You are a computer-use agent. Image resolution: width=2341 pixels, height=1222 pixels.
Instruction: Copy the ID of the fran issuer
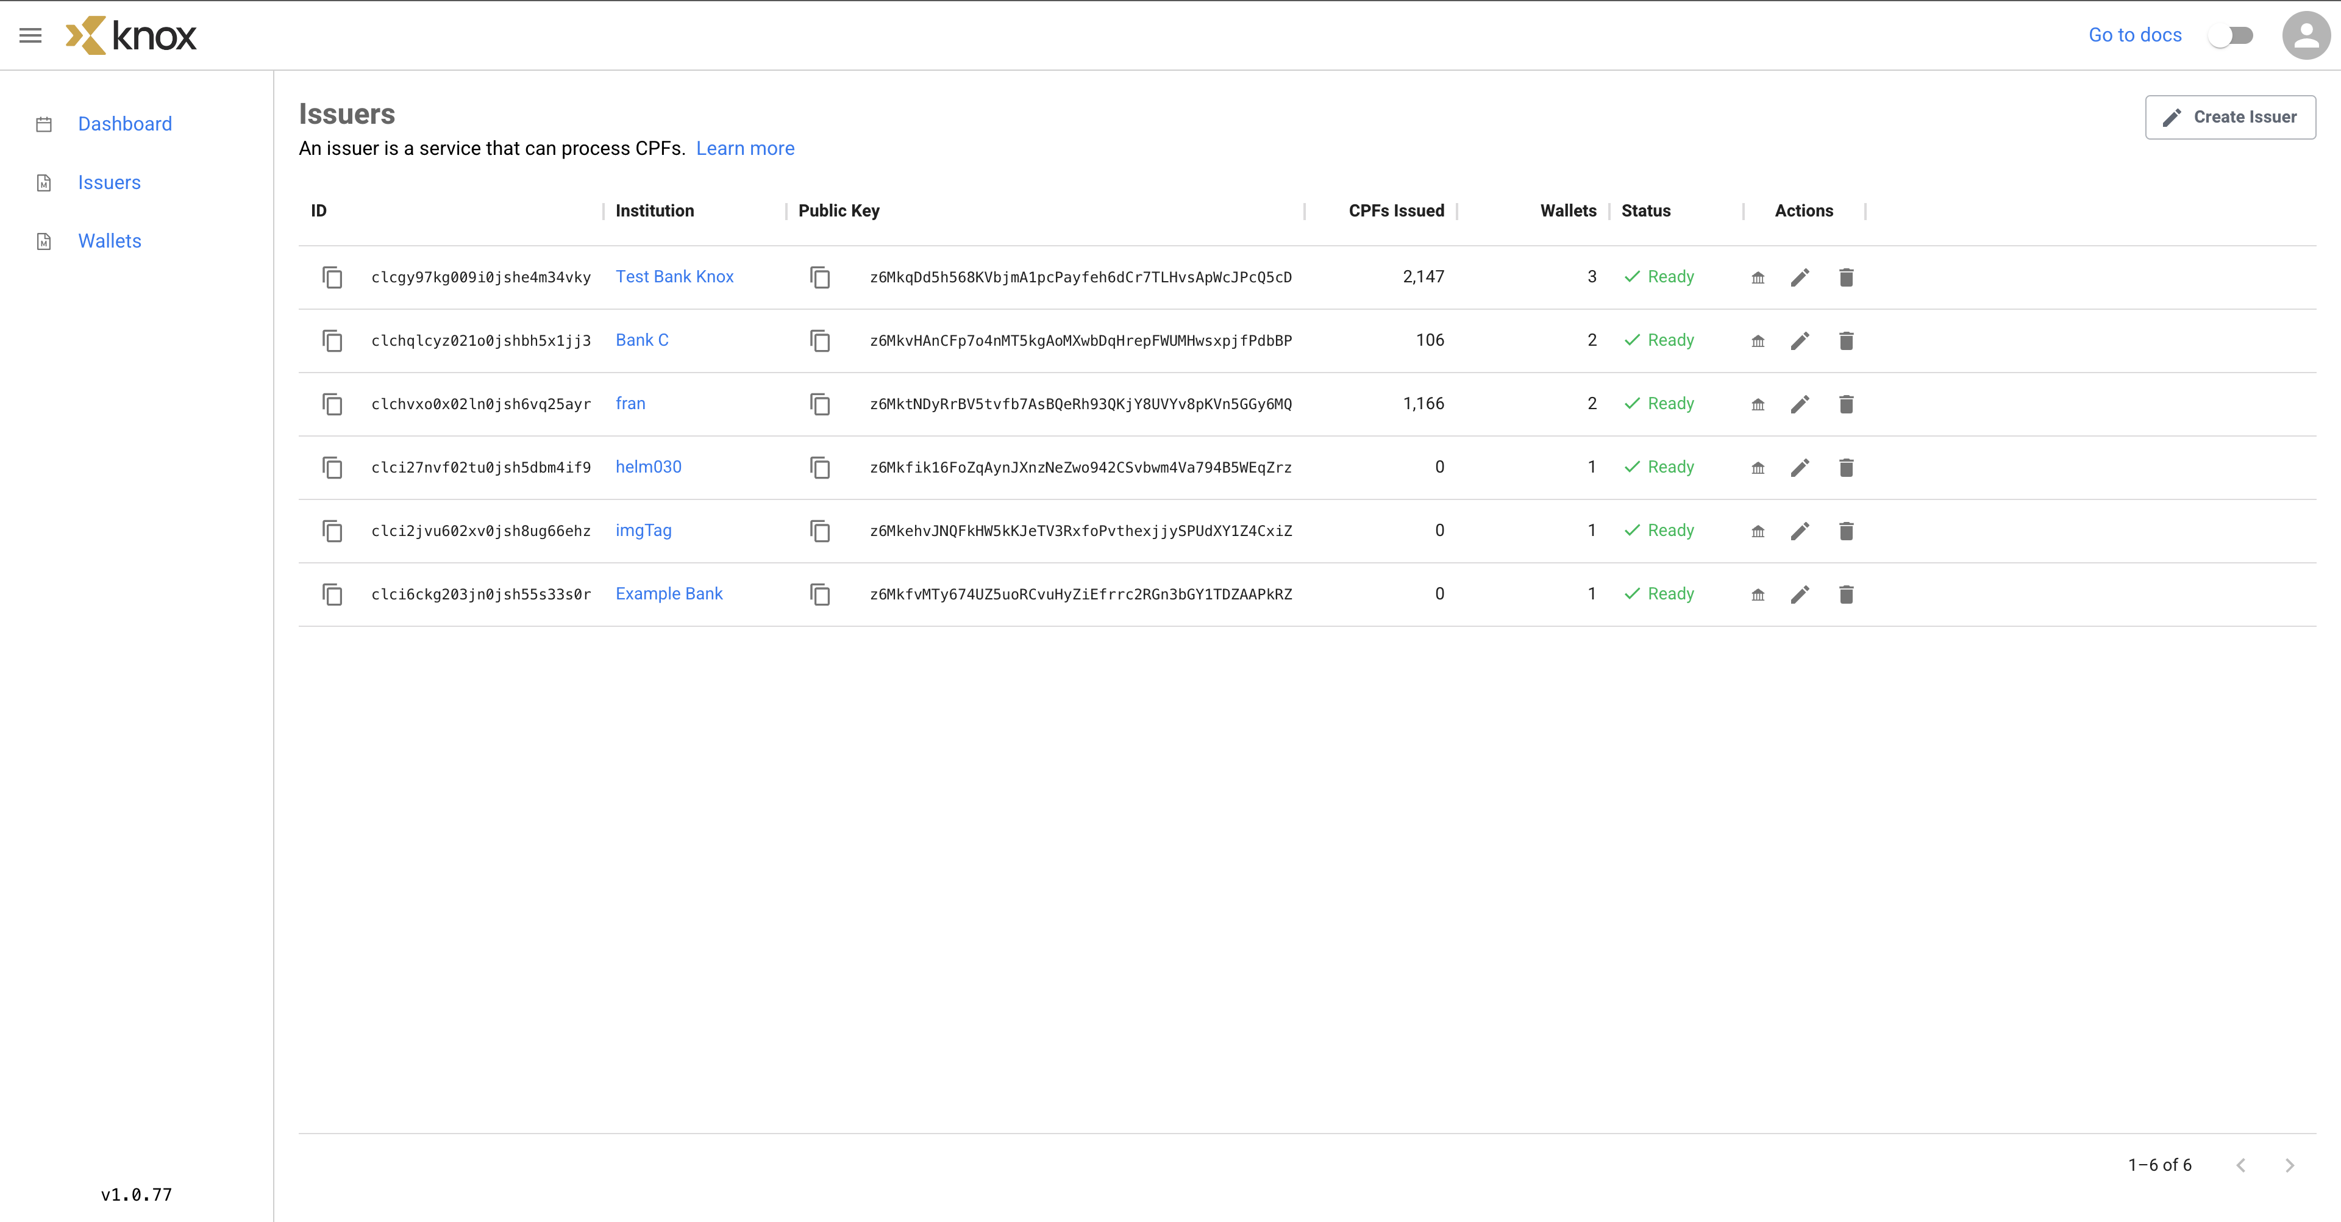[333, 404]
